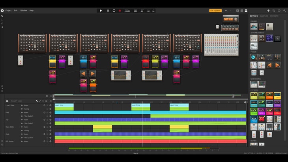The width and height of the screenshot is (288, 162).
Task: Select the right-arrow merger on the desktop
Action: [93, 74]
